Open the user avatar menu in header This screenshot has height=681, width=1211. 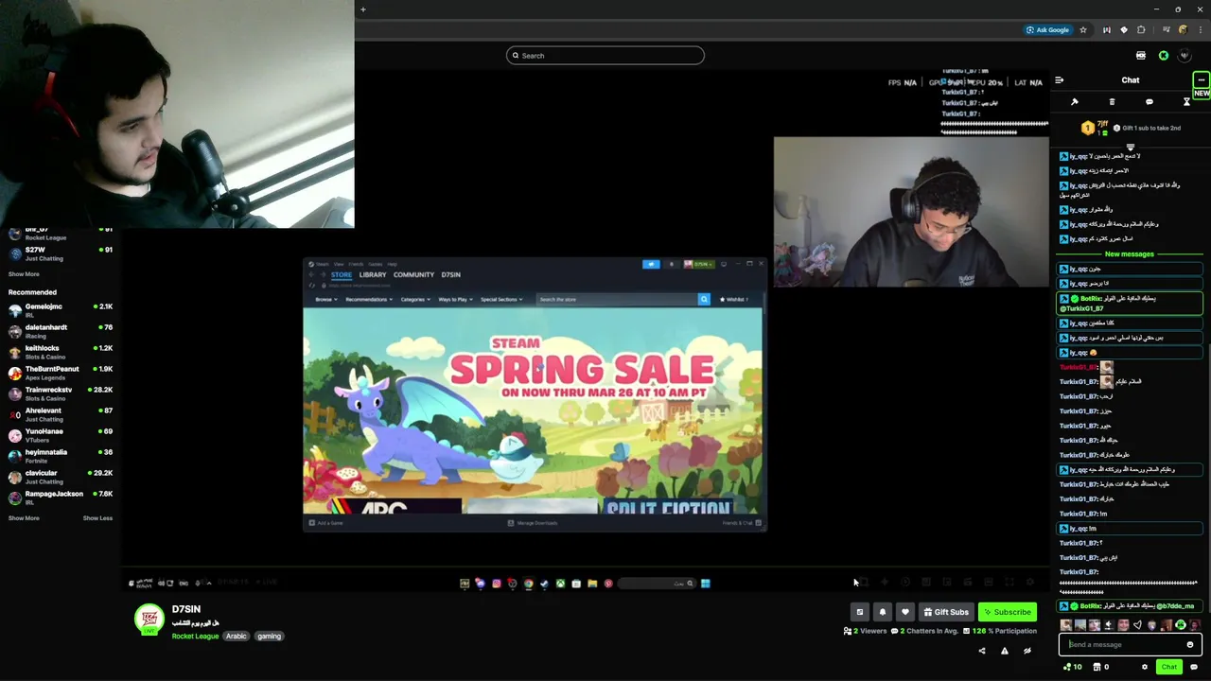coord(1185,56)
